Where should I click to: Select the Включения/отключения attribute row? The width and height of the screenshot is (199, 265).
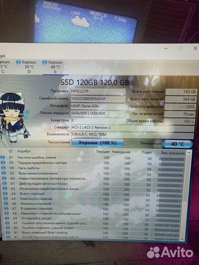click(93, 174)
